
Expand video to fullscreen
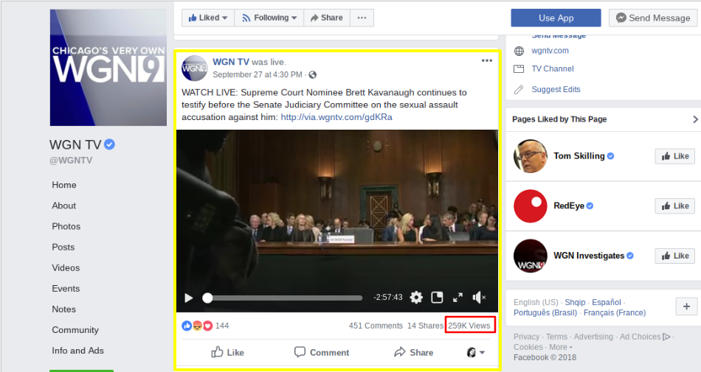point(457,298)
